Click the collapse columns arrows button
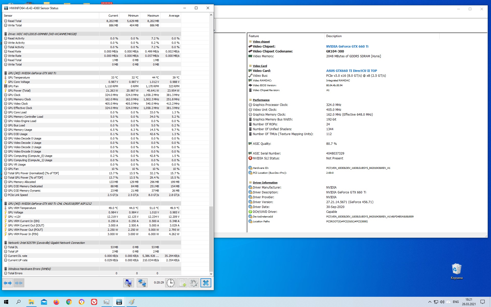This screenshot has width=491, height=307. [x=19, y=283]
